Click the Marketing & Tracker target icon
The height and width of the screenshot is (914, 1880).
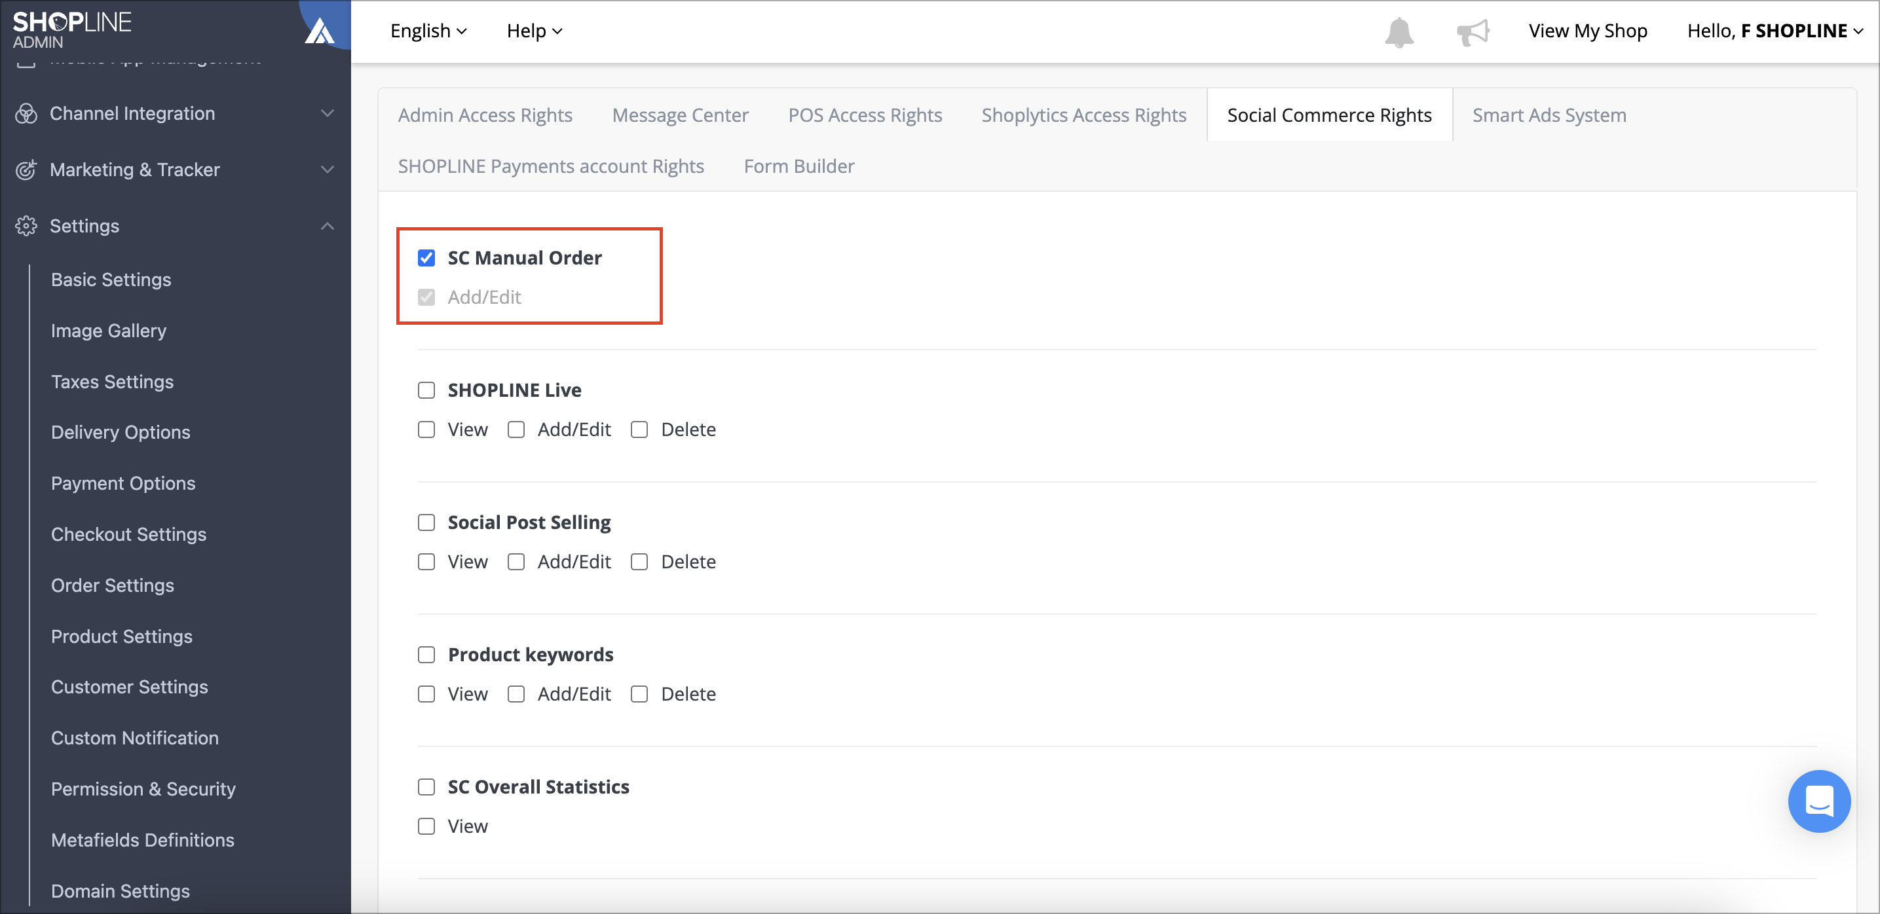click(x=26, y=169)
